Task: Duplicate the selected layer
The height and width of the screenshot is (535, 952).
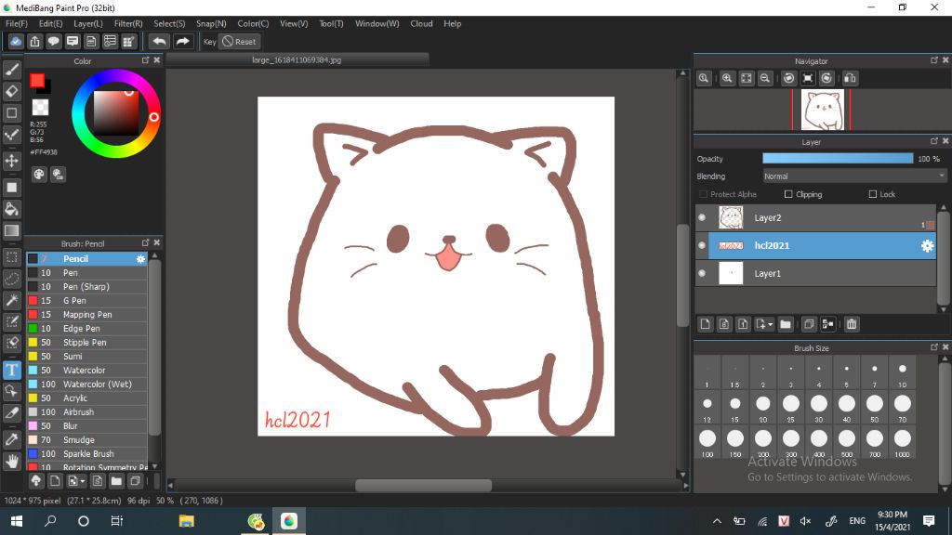Action: (808, 324)
